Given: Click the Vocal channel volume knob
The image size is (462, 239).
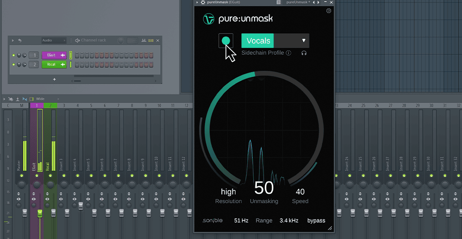Looking at the screenshot, I should click(x=24, y=64).
